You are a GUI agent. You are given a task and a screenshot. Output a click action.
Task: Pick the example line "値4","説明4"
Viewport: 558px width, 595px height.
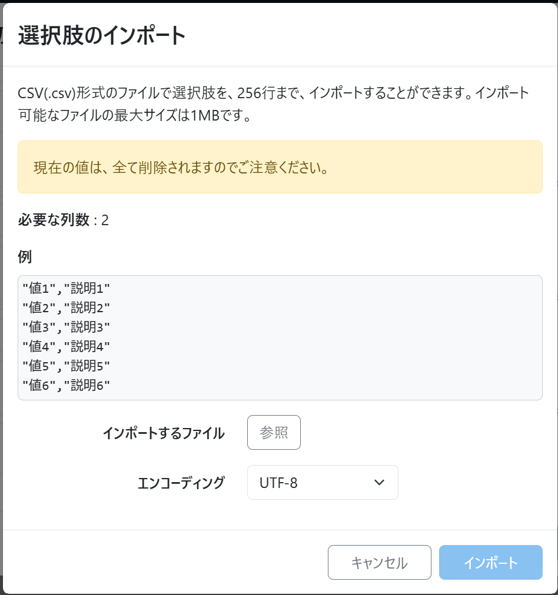[67, 346]
